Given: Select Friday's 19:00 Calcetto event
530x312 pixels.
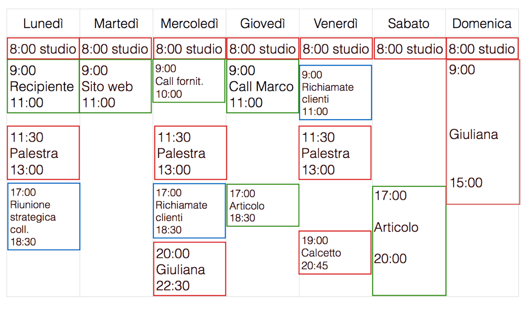Looking at the screenshot, I should tap(335, 252).
